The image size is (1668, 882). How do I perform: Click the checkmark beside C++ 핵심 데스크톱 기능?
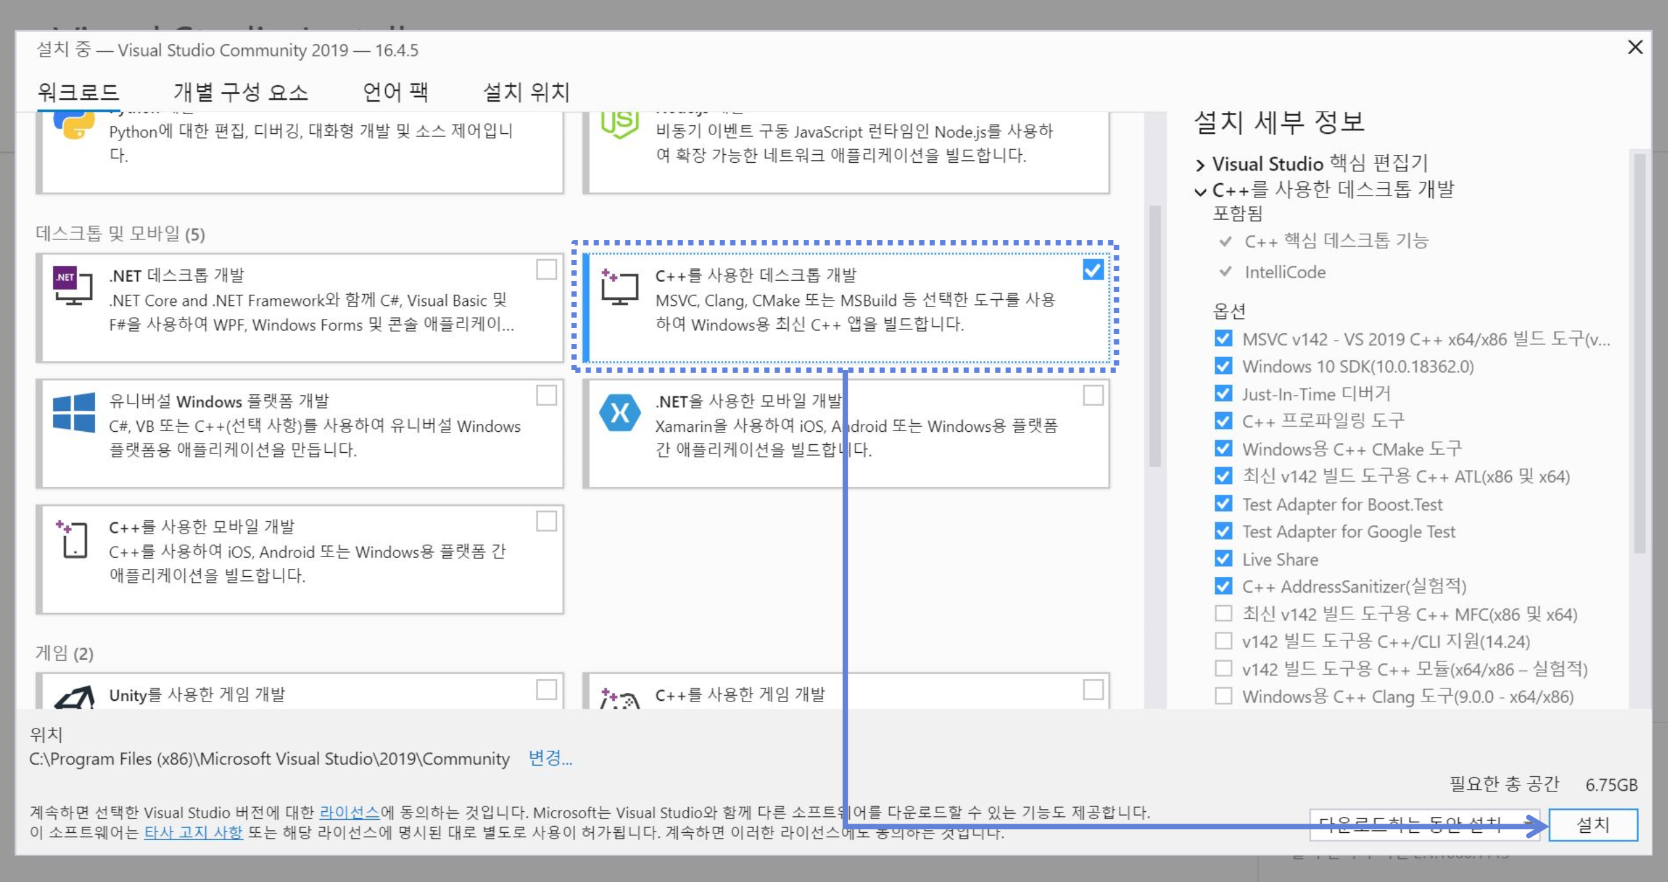click(1224, 241)
